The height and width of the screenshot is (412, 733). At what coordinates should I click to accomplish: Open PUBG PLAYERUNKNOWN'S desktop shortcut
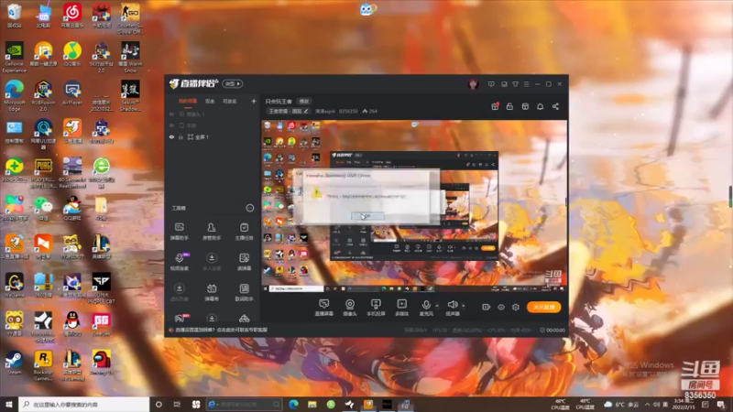click(x=43, y=173)
